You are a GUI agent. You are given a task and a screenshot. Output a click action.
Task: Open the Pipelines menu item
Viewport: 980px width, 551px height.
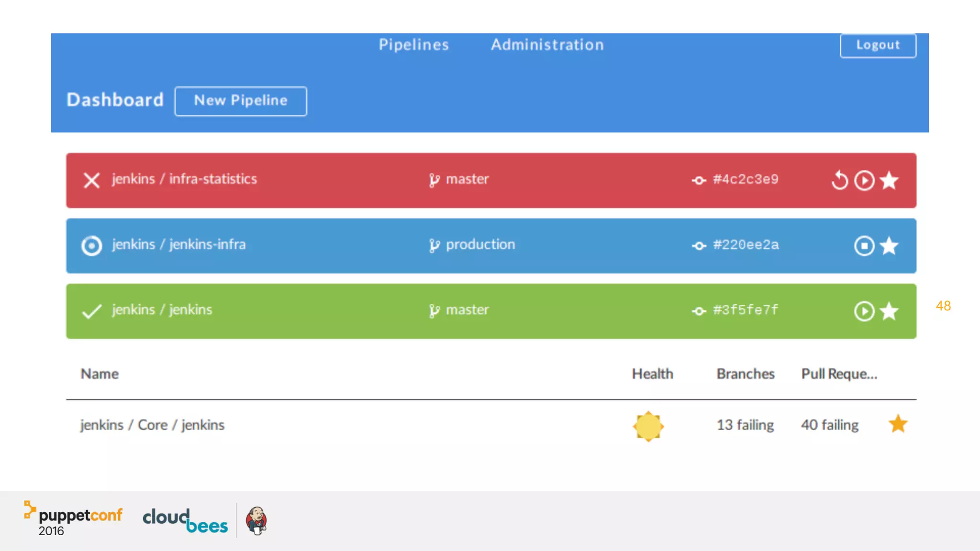point(414,44)
